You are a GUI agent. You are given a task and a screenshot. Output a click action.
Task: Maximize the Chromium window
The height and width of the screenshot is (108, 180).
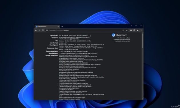click(136, 26)
